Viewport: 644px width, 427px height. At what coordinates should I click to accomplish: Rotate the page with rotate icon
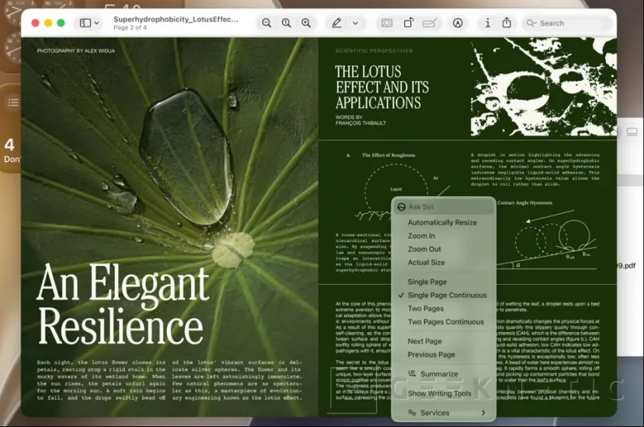409,23
